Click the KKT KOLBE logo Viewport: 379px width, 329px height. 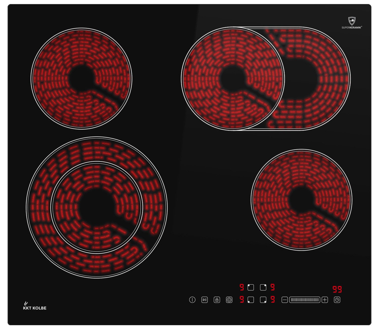(x=35, y=306)
